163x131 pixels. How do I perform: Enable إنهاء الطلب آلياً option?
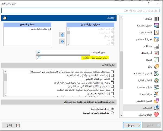[x=112, y=75]
